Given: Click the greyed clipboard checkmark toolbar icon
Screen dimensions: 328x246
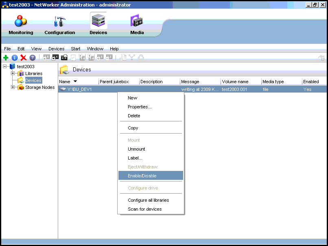Looking at the screenshot, I should (x=73, y=57).
